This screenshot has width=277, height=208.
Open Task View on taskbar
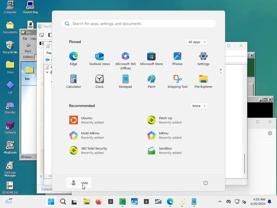pos(74,201)
